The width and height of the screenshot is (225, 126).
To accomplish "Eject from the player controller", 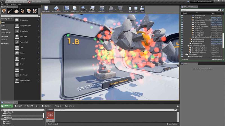I will (x=142, y=9).
